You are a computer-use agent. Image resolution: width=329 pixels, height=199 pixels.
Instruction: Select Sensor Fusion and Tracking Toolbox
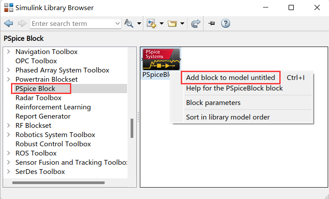pyautogui.click(x=71, y=162)
